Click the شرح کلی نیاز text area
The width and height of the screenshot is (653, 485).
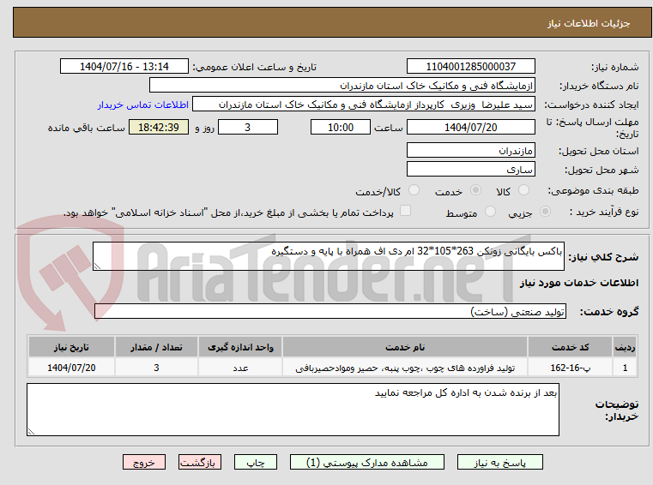coord(328,256)
